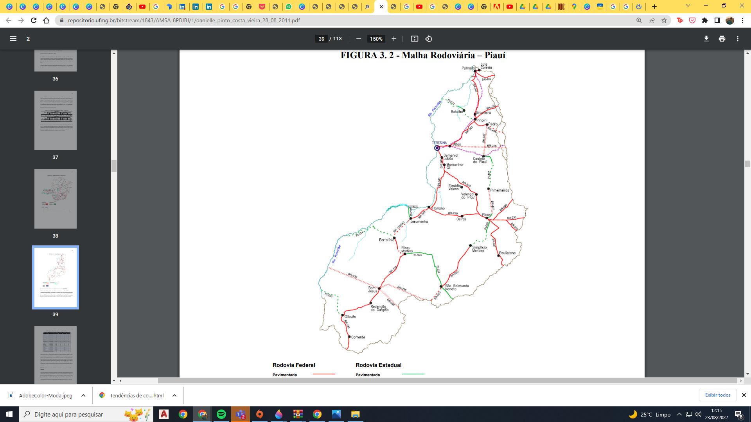
Task: Expand the Tendências de co....html download chevron
Action: point(174,395)
